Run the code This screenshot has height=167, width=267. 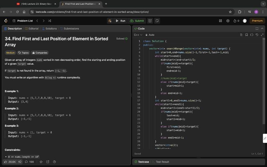pos(120,21)
